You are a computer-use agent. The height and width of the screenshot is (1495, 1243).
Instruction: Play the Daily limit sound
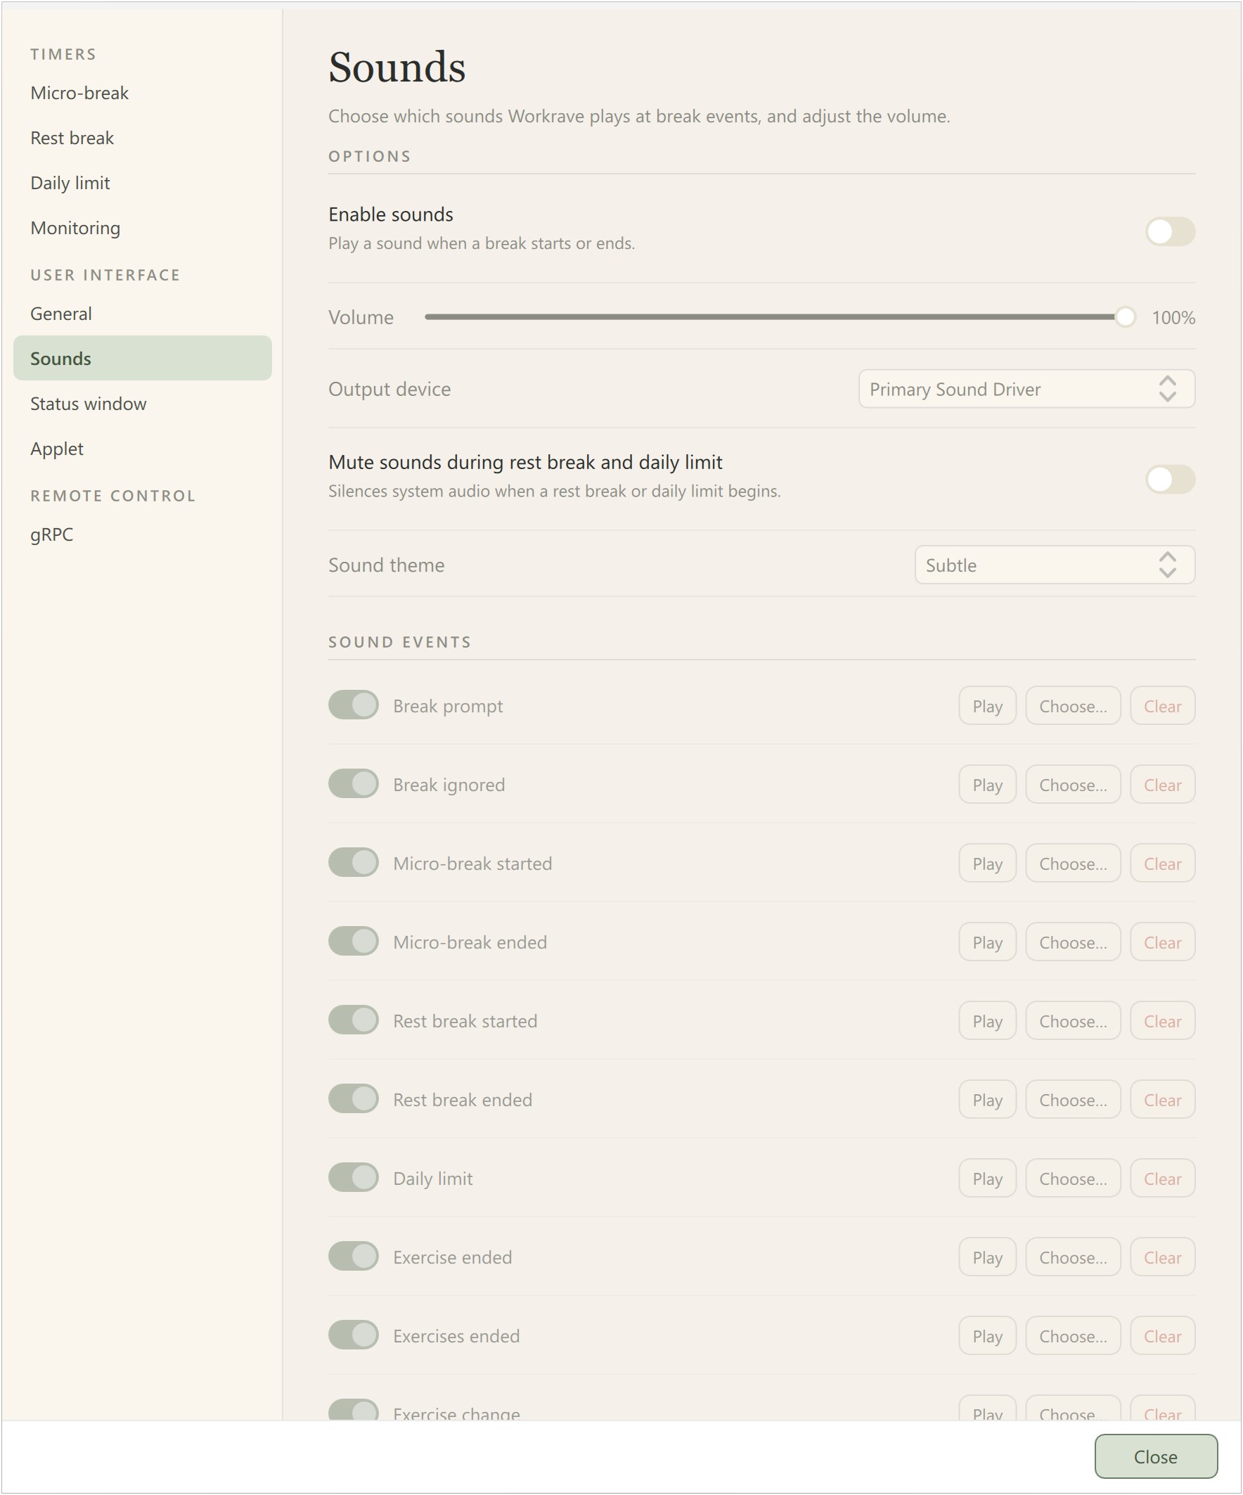tap(987, 1179)
